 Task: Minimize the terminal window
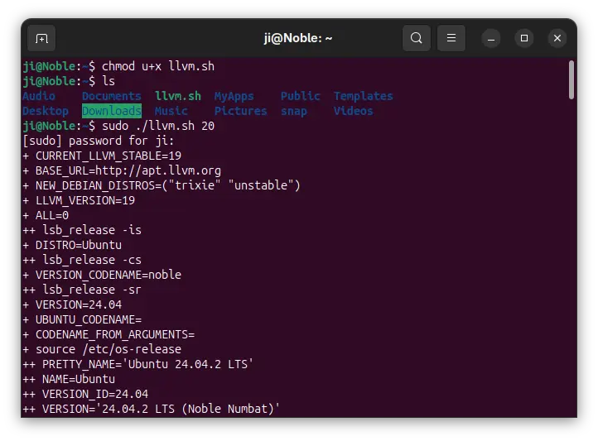point(491,38)
